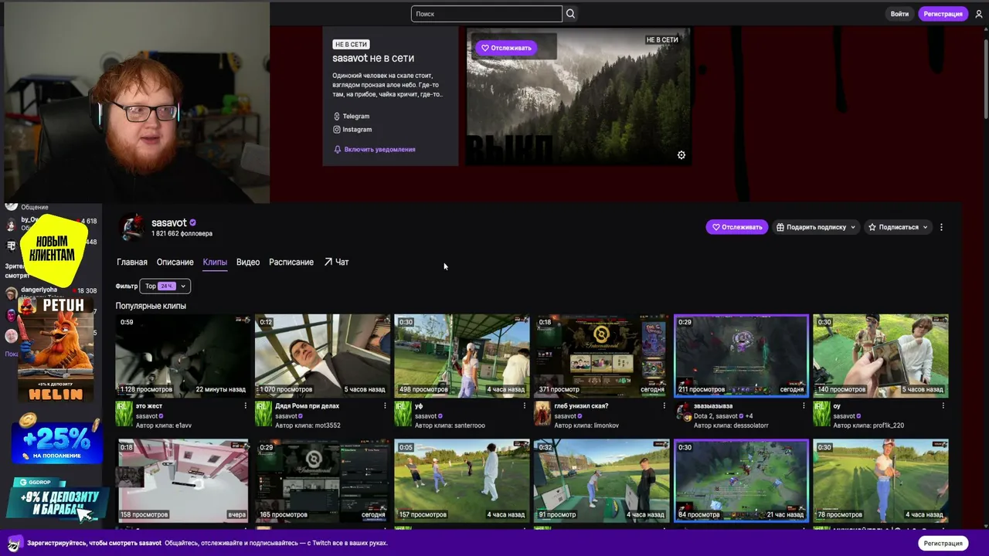989x556 pixels.
Task: Play the clip thumbnail titled "уф"
Action: (461, 356)
